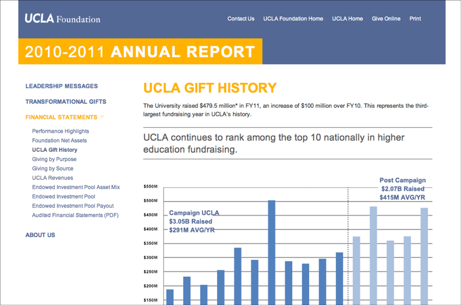Click the Print option in top navigation
Image resolution: width=461 pixels, height=305 pixels.
click(415, 19)
